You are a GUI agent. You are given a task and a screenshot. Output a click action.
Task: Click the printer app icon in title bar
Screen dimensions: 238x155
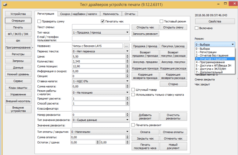click(x=5, y=4)
